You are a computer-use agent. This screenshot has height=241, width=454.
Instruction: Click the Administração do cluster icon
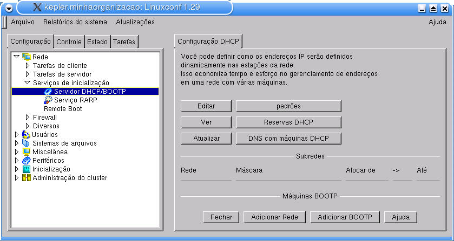tap(26, 177)
